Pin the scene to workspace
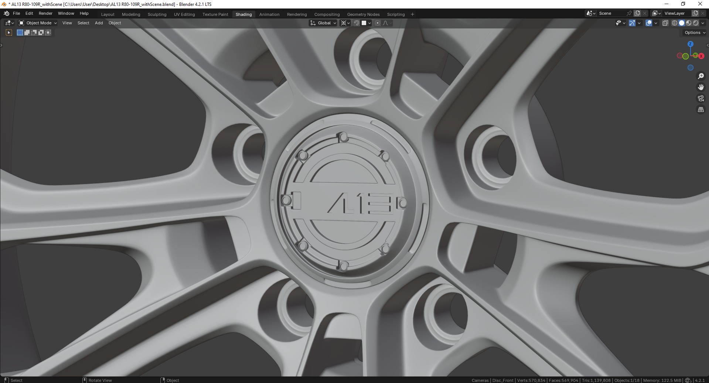The height and width of the screenshot is (383, 709). tap(629, 13)
